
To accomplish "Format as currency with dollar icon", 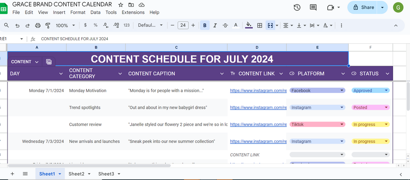I will (85, 25).
